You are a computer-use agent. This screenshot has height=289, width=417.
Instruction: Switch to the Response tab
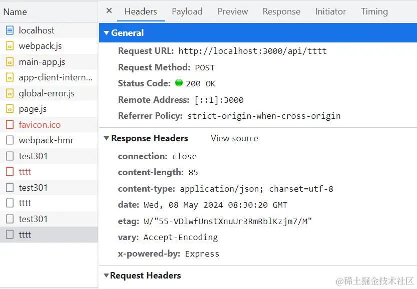281,11
